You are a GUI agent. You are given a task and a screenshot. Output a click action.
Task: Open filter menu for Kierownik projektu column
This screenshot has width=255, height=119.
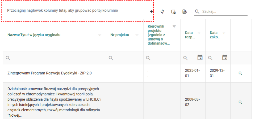[174, 26]
